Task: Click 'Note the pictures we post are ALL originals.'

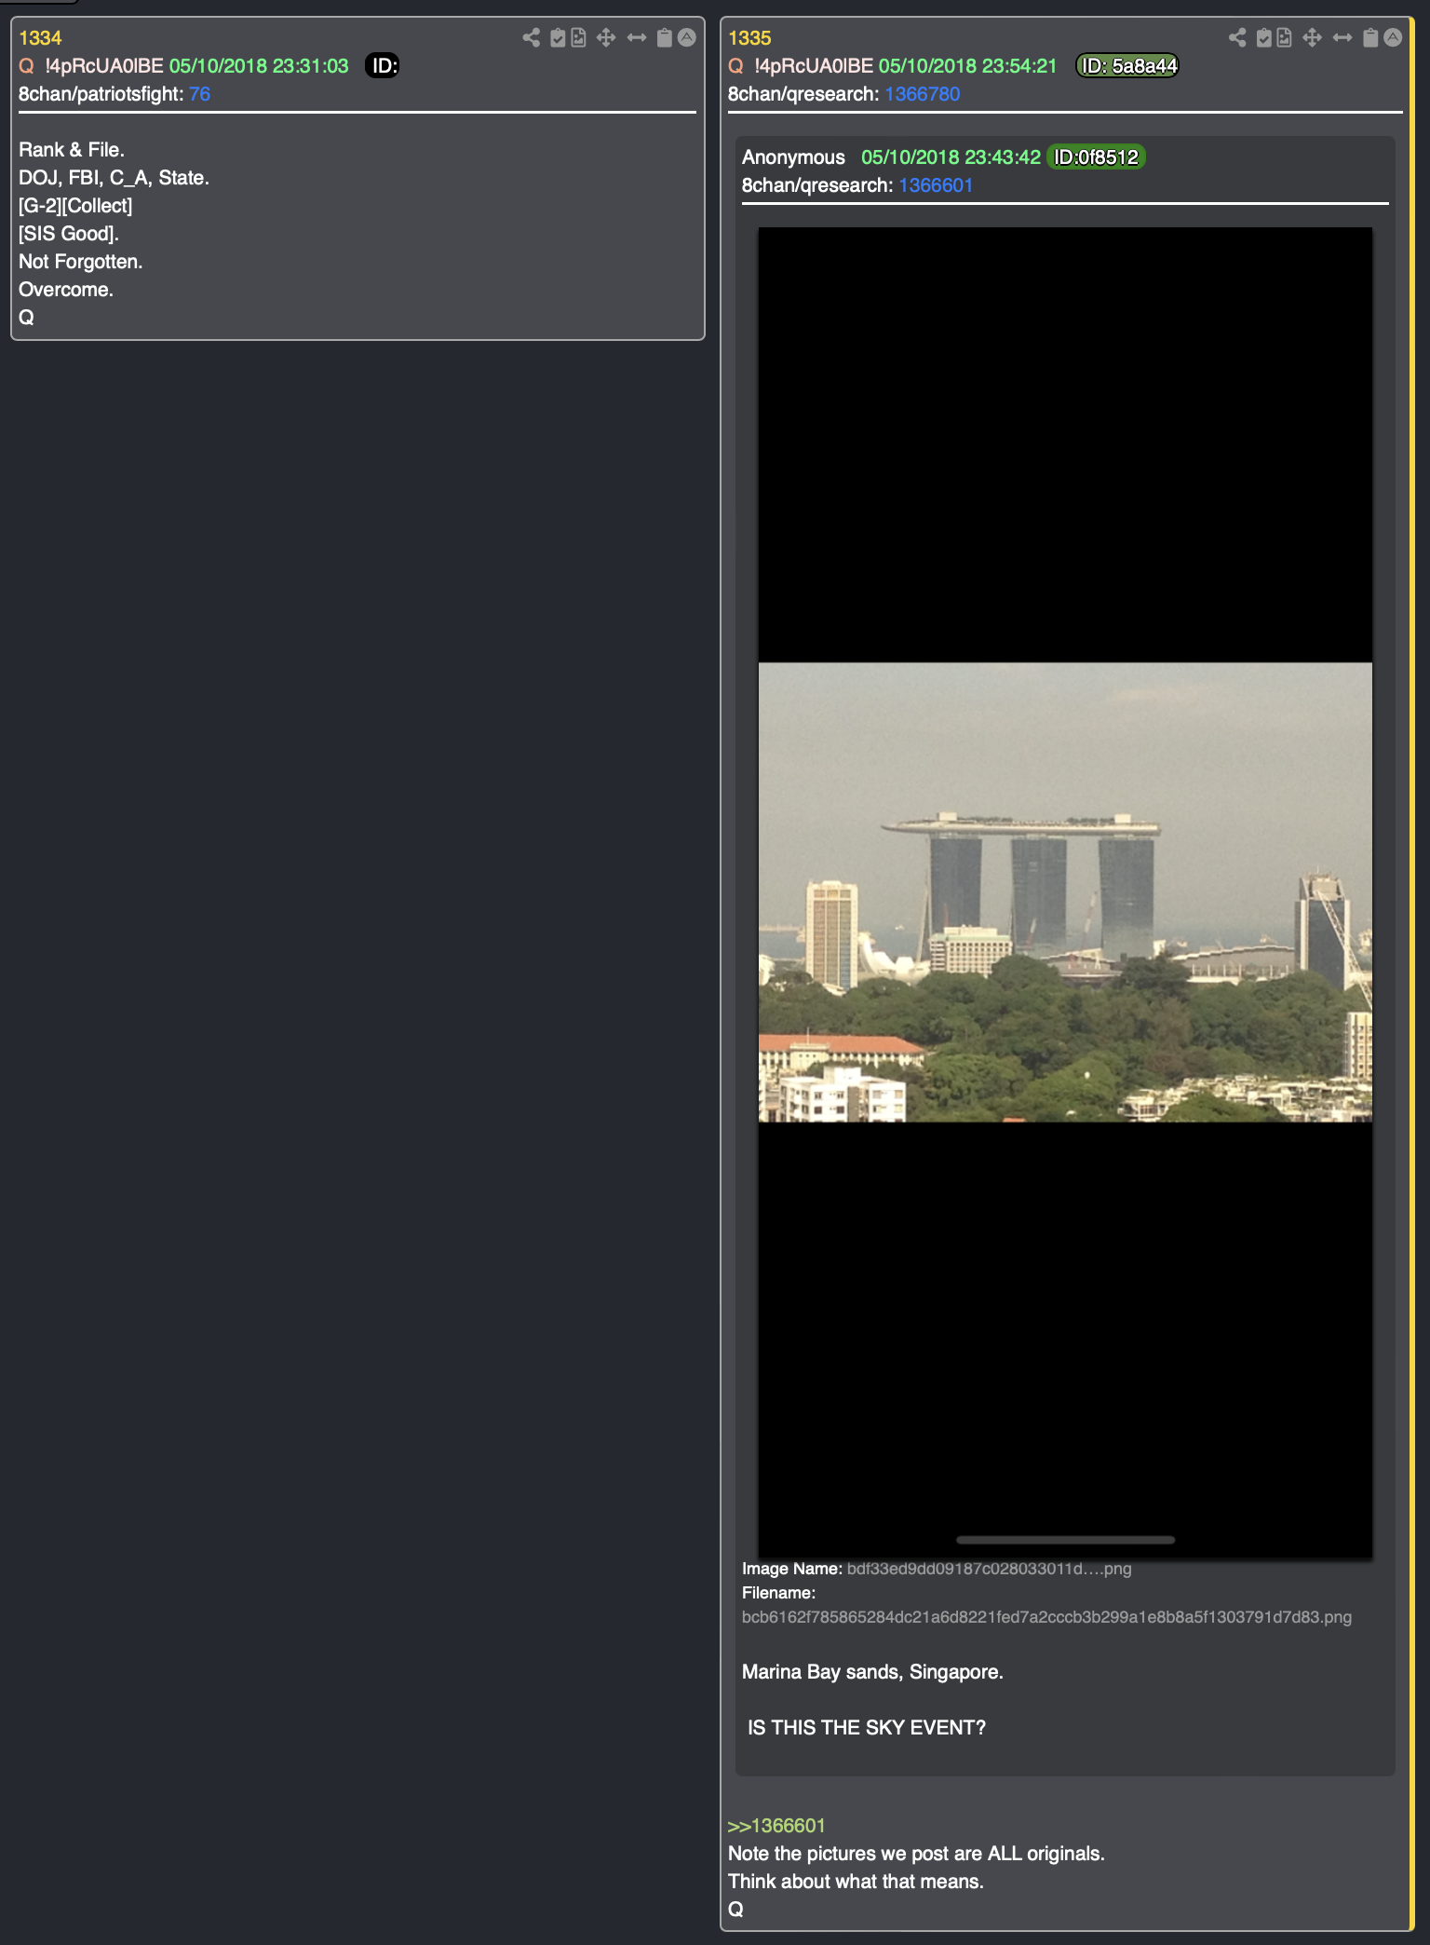Action: click(916, 1854)
